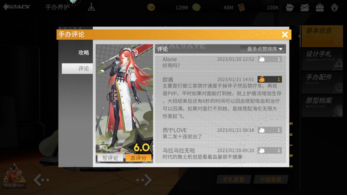Toggle like on 欧酱's comment
This screenshot has height=195, width=347.
tap(270, 79)
